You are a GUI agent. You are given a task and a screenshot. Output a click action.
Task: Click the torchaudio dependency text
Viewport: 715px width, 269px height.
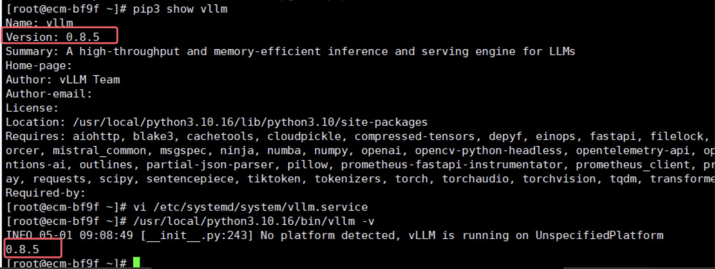point(475,179)
